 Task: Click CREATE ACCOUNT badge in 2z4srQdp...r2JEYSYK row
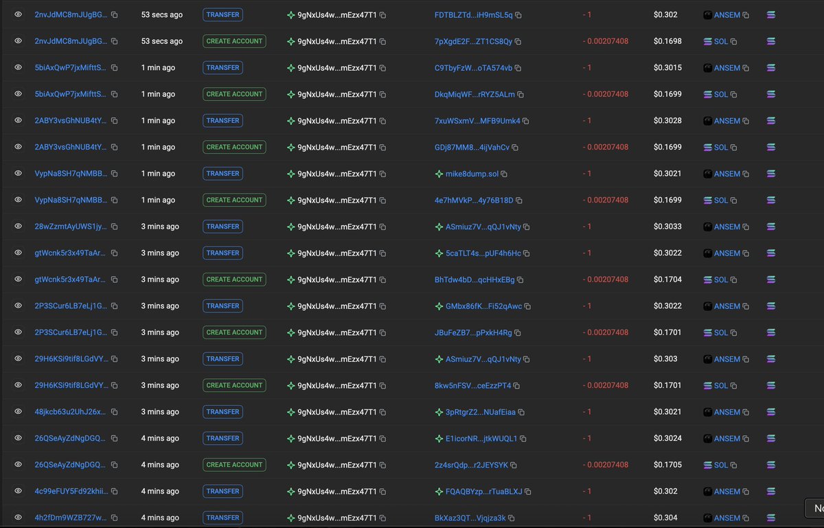(x=234, y=465)
